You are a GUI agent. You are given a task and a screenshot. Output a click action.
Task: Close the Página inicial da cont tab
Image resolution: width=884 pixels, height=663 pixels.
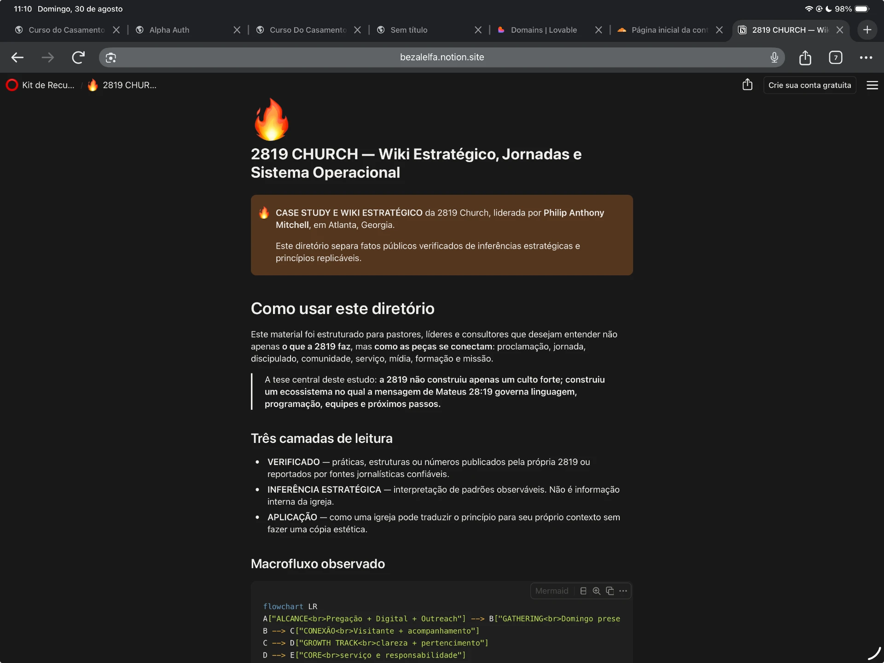coord(719,30)
